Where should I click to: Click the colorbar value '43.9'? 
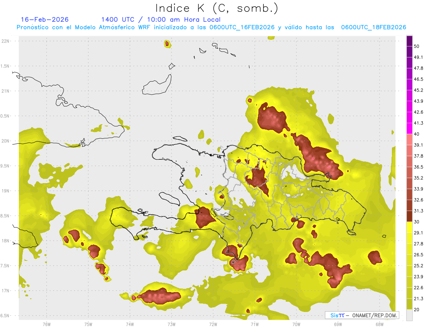pyautogui.click(x=418, y=101)
